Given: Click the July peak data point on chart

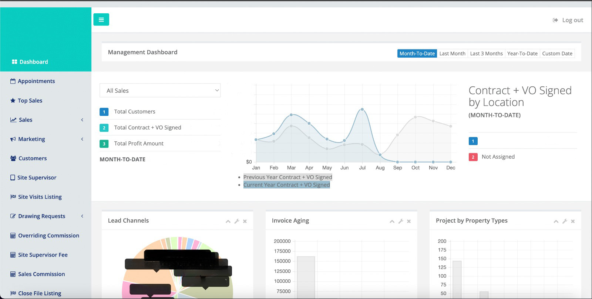Looking at the screenshot, I should pos(362,109).
